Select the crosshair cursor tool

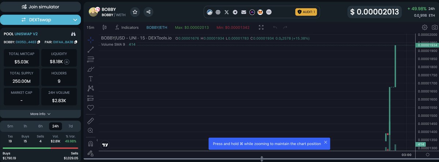tap(91, 40)
